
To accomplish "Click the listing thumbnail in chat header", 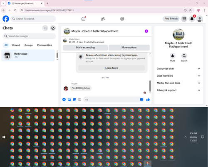I will click(67, 31).
